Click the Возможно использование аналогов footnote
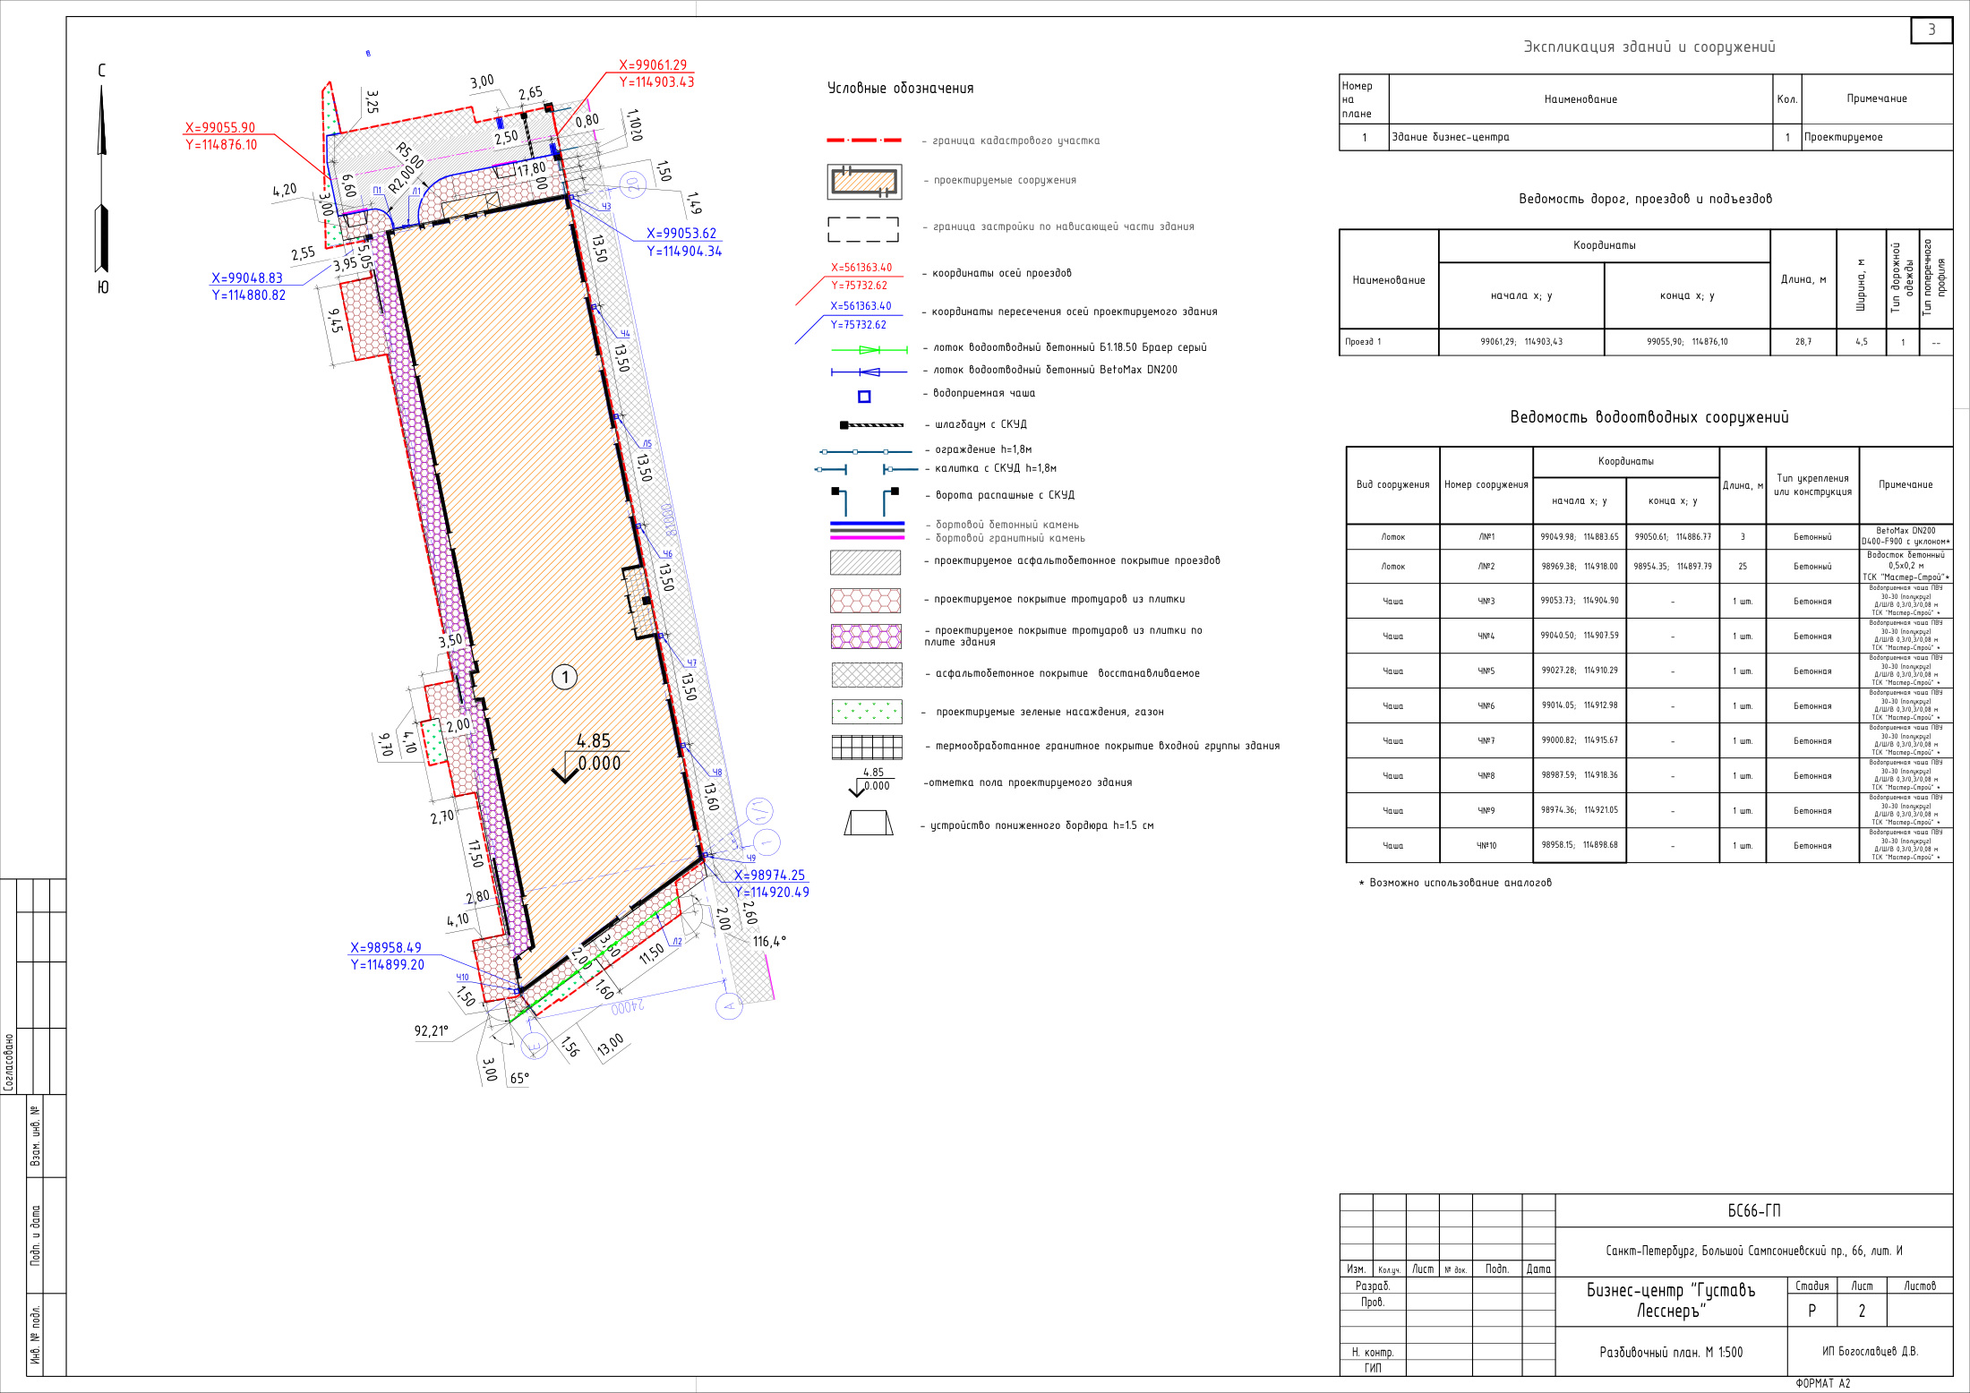Viewport: 1970px width, 1393px height. pos(1455,883)
